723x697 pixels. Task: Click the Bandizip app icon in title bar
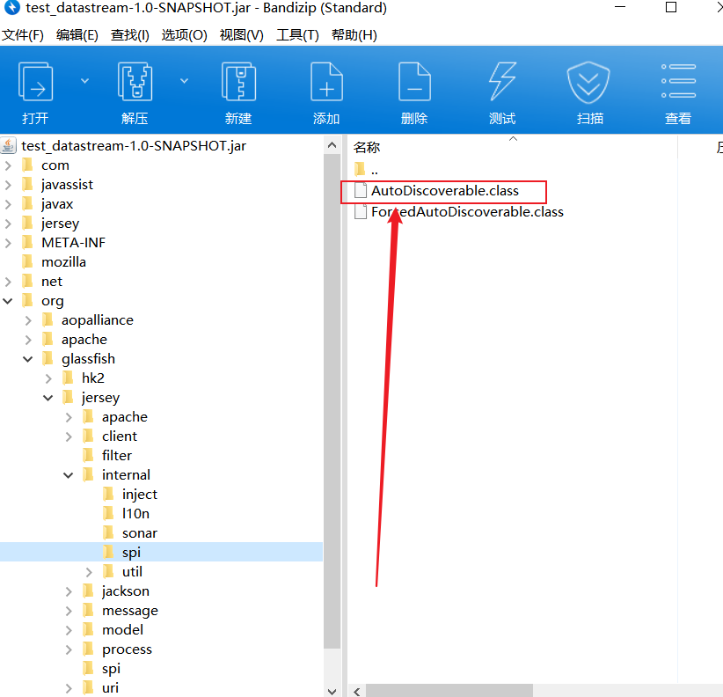pos(12,7)
